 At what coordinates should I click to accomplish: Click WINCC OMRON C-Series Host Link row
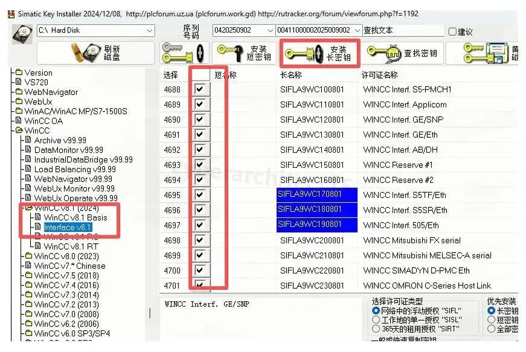point(427,286)
